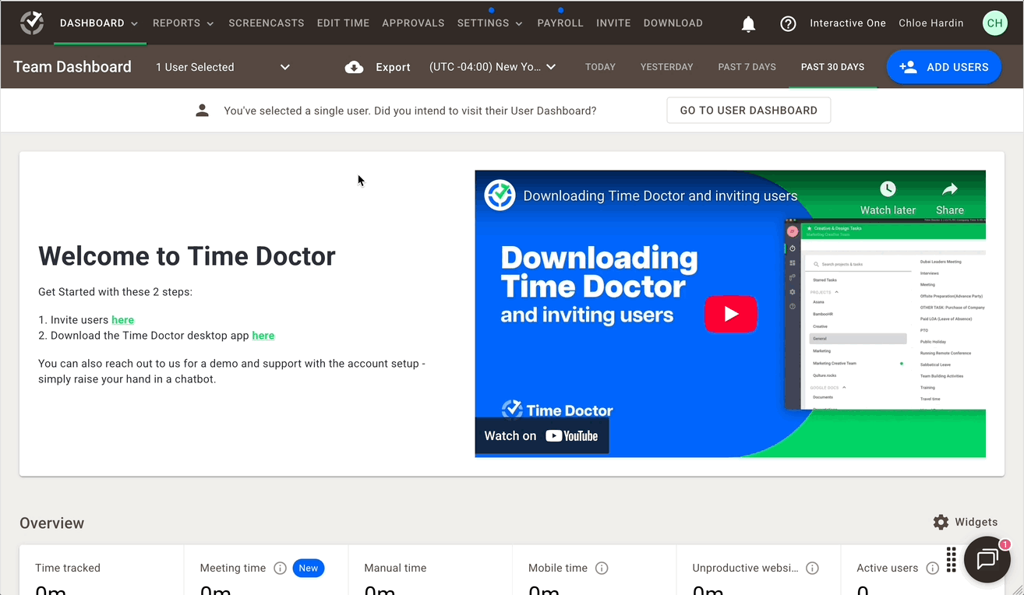Click the Time Doctor channel logo on video
Screen dimensions: 1024x595
click(500, 195)
